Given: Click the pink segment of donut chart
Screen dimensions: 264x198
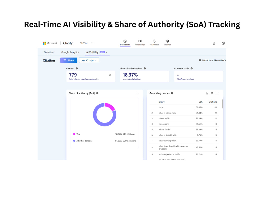Looking at the screenshot, I should pos(110,106).
